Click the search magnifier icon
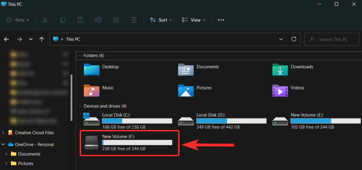Image resolution: width=362 pixels, height=170 pixels. pos(312,39)
